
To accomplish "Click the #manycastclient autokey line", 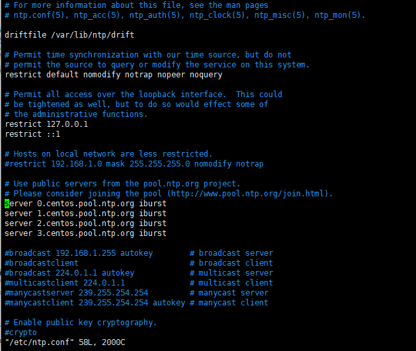I will click(x=95, y=303).
